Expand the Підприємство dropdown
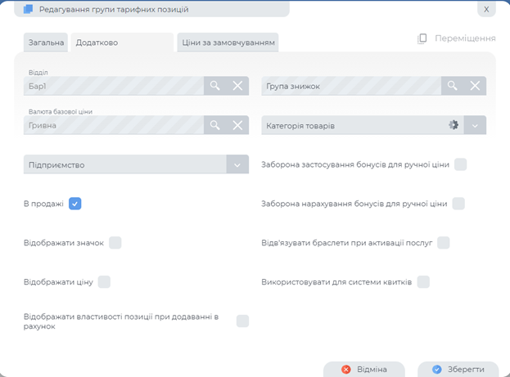 click(237, 165)
